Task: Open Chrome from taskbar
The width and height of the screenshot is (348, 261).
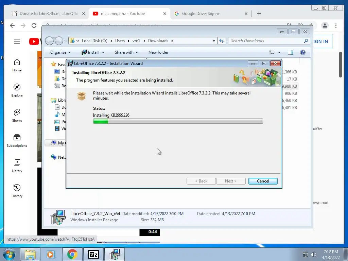Action: pyautogui.click(x=72, y=254)
